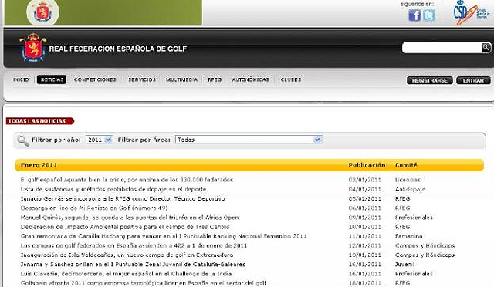Open the news about Ignacio Gervás joining RFEG
Screen dimensions: 494x287
(123, 198)
